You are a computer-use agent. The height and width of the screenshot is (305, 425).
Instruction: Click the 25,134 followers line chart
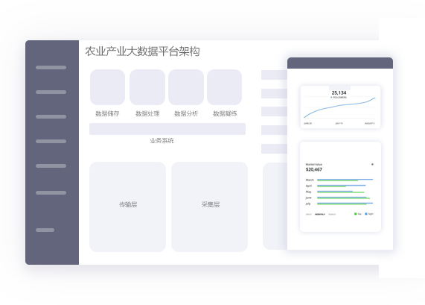tap(340, 107)
